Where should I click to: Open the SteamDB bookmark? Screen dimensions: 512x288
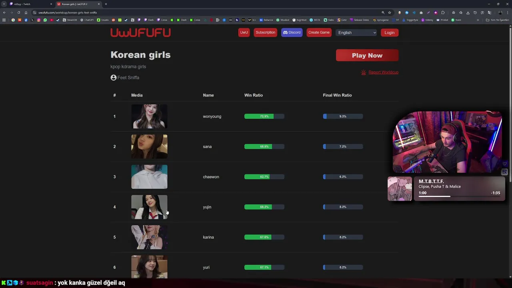click(x=70, y=20)
